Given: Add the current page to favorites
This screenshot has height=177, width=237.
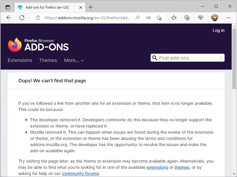Looking at the screenshot, I should (x=159, y=18).
